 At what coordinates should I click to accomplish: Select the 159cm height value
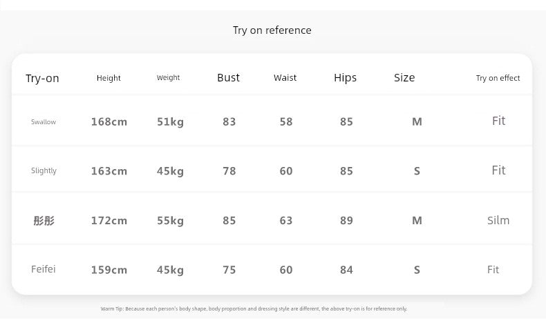pyautogui.click(x=109, y=270)
